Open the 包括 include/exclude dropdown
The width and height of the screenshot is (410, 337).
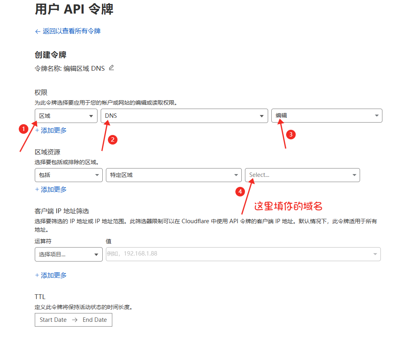point(68,175)
